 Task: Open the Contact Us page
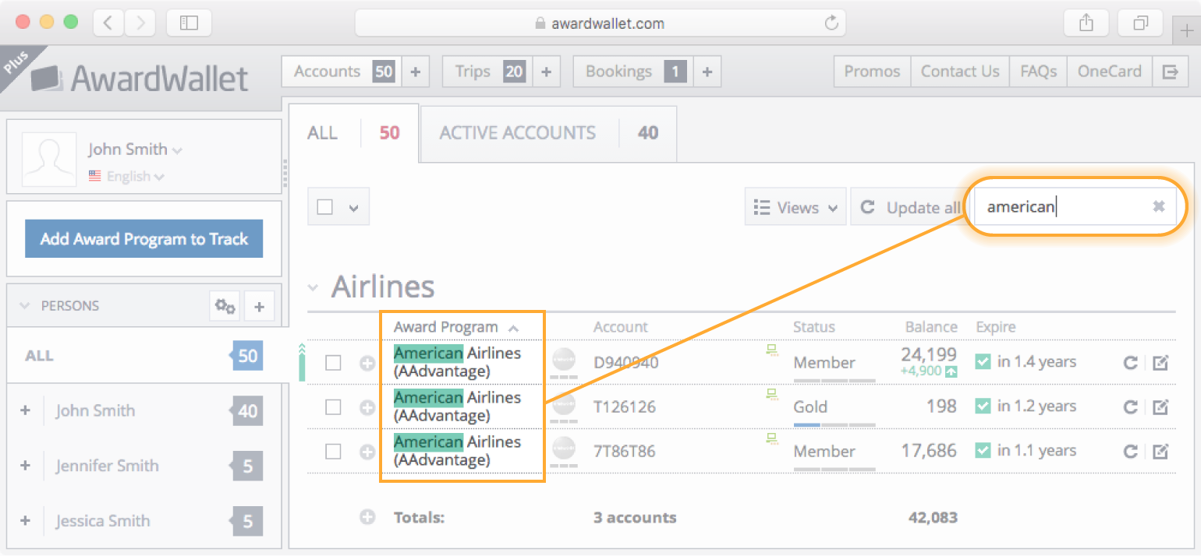[960, 72]
